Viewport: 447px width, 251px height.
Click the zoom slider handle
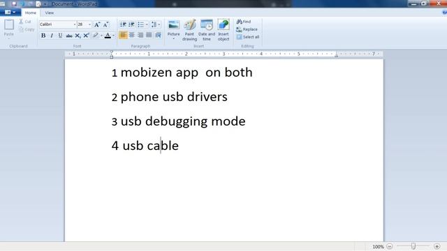tap(413, 246)
